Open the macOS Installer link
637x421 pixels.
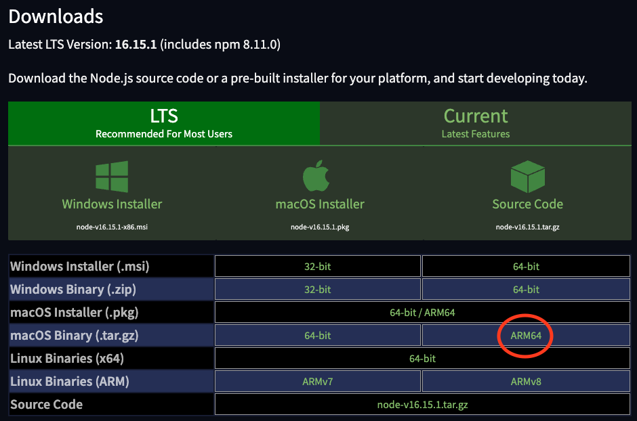coord(320,204)
